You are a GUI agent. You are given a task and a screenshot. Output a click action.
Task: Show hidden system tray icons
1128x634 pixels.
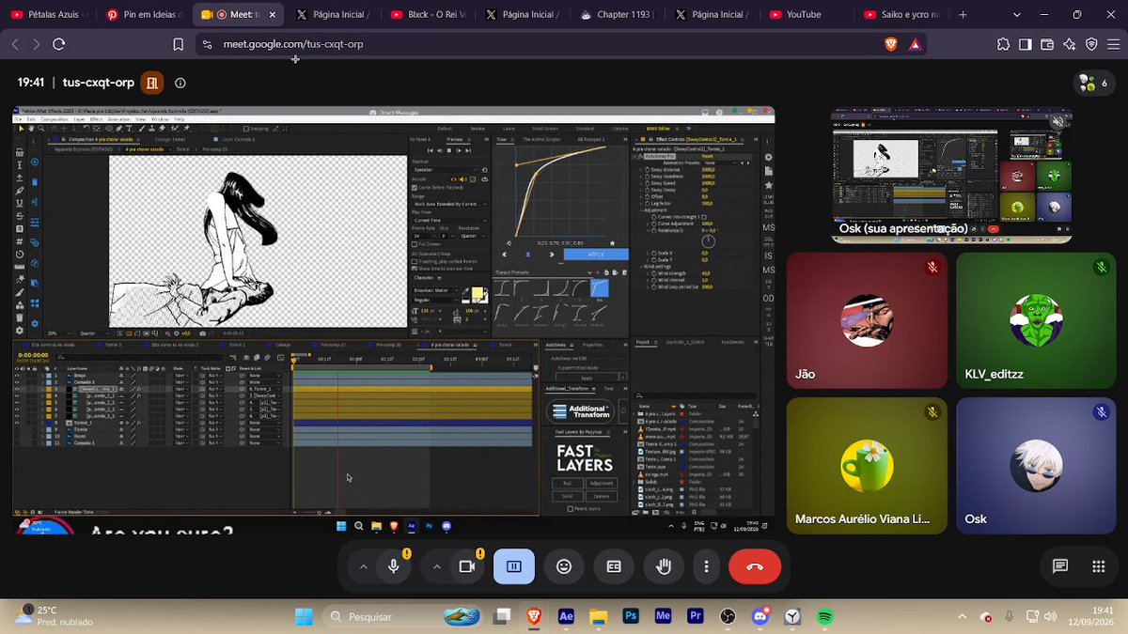tap(962, 616)
